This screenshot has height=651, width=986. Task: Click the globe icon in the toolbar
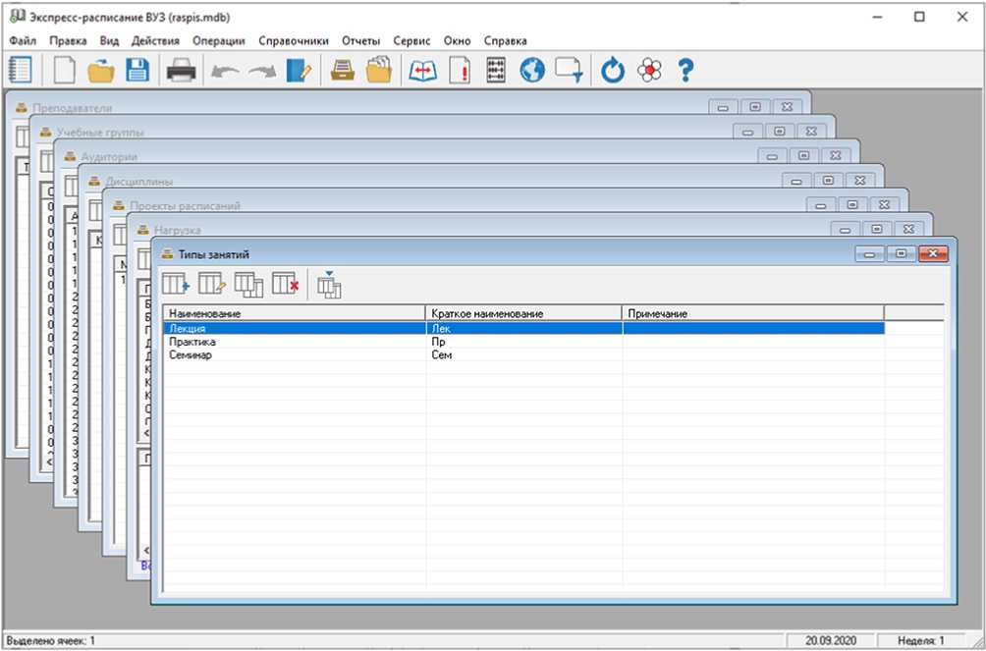coord(532,71)
